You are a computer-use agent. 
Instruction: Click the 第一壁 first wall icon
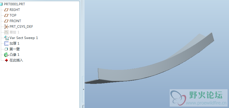(6, 49)
